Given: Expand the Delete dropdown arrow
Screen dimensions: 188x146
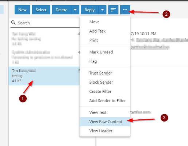Looking at the screenshot, I should tap(75, 10).
